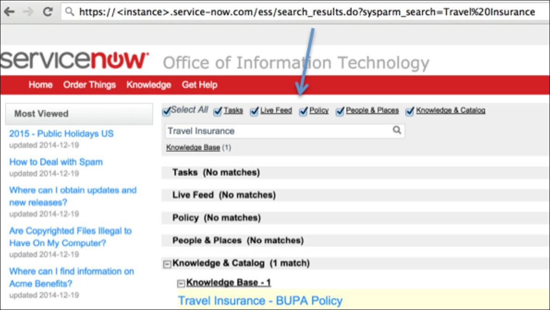Click the Knowledge & Catalog filter link

[x=451, y=110]
